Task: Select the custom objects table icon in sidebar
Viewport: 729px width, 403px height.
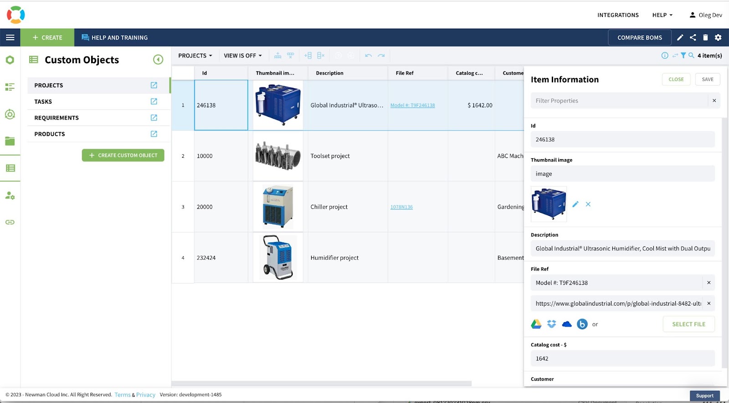Action: [10, 168]
